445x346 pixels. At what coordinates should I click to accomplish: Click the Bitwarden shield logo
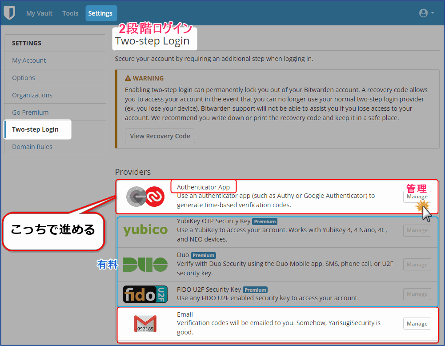(x=9, y=13)
